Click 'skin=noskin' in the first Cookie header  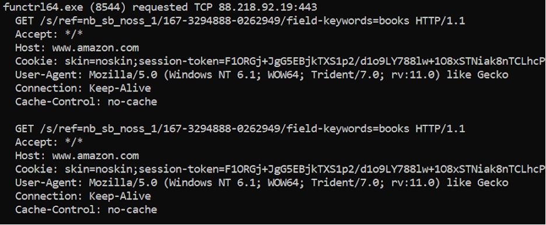99,62
